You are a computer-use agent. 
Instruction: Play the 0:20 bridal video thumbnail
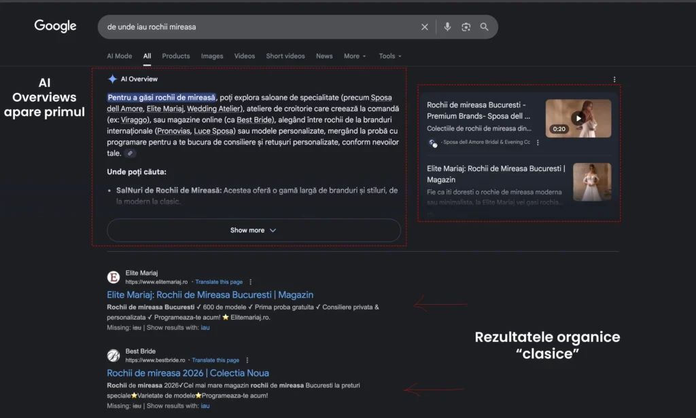coord(578,118)
